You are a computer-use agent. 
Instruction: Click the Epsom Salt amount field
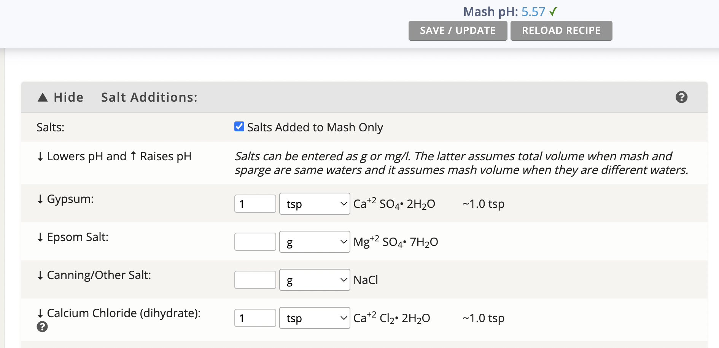(255, 242)
